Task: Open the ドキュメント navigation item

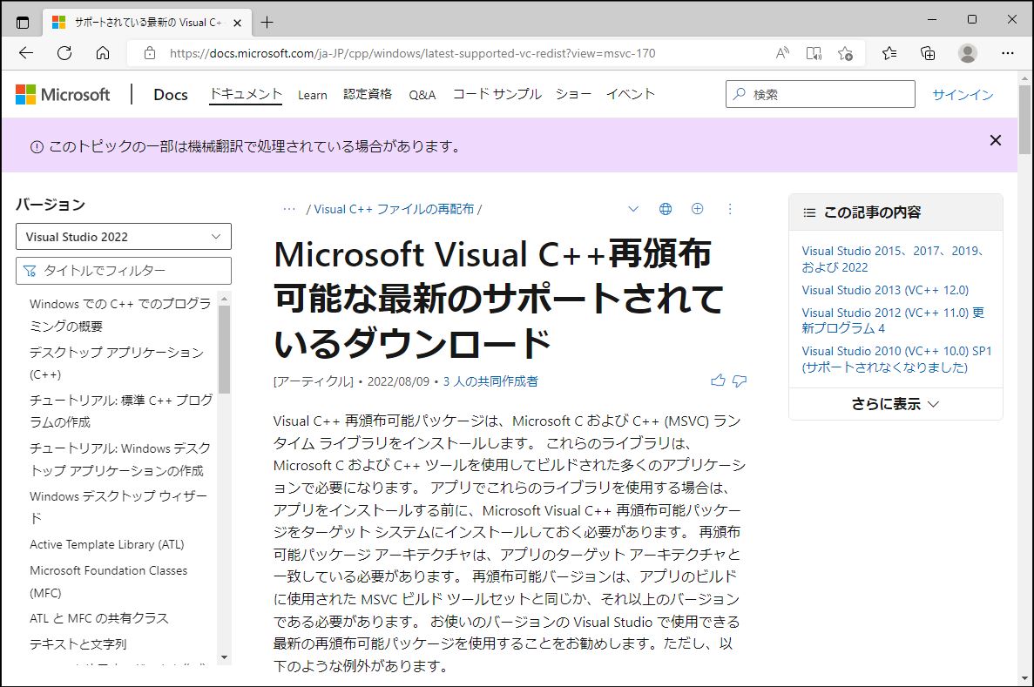Action: [245, 94]
